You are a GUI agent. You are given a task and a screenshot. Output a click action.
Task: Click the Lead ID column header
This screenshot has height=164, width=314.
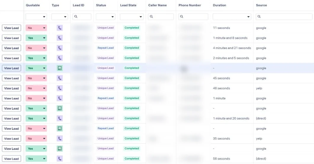(x=78, y=5)
